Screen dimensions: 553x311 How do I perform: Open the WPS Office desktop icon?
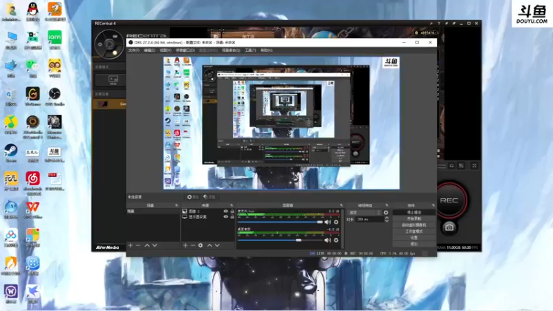click(32, 209)
